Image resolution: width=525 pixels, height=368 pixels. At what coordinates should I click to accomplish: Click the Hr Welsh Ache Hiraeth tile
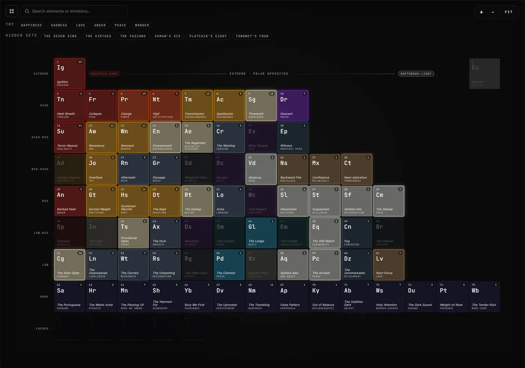point(102,296)
